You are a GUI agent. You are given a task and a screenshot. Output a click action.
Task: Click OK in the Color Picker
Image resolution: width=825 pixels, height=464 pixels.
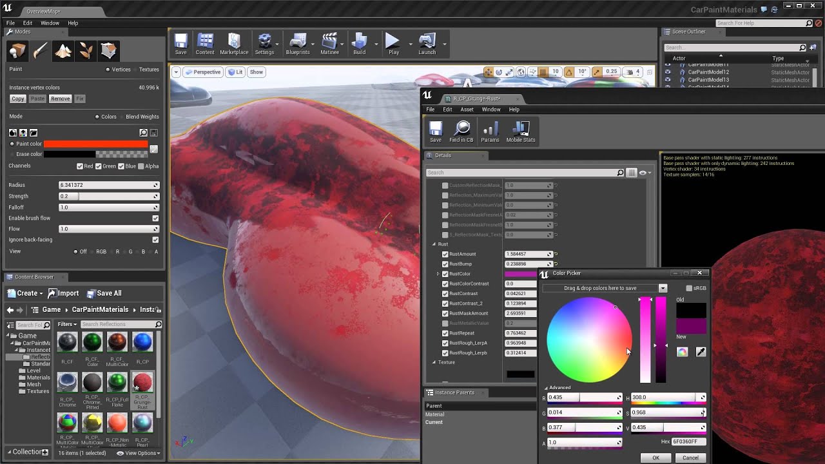pyautogui.click(x=655, y=458)
